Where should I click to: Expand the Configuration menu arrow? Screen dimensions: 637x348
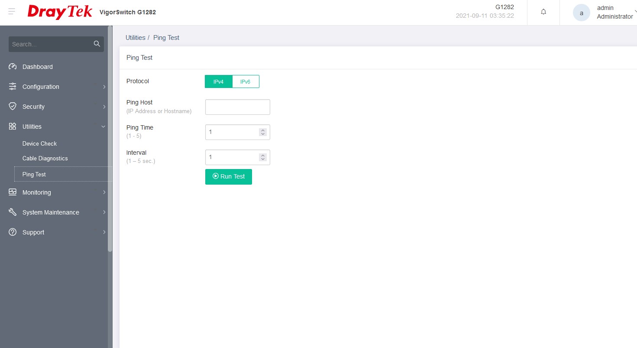point(104,87)
